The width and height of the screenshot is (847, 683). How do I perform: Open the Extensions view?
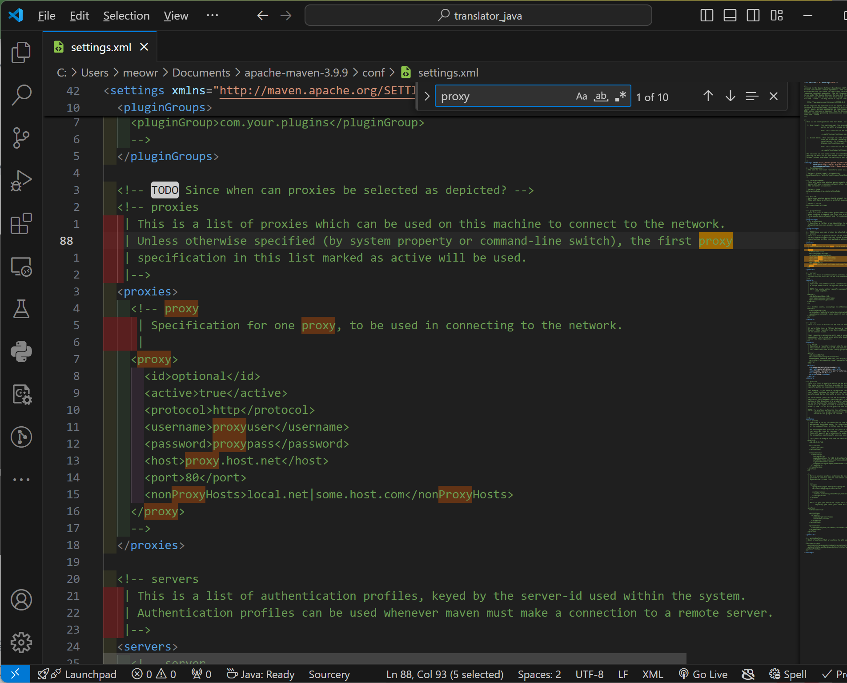[21, 223]
